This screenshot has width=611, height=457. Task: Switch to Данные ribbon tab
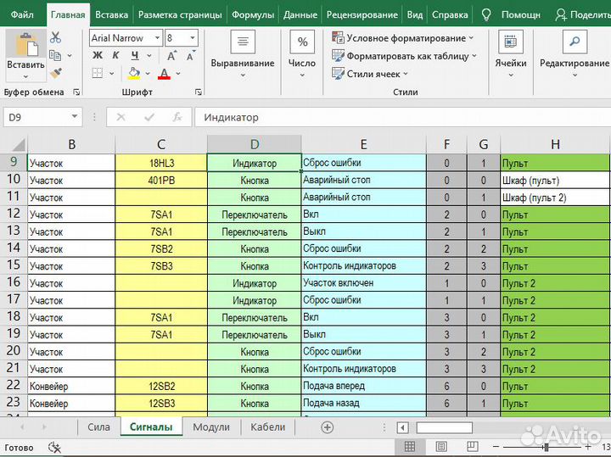300,14
